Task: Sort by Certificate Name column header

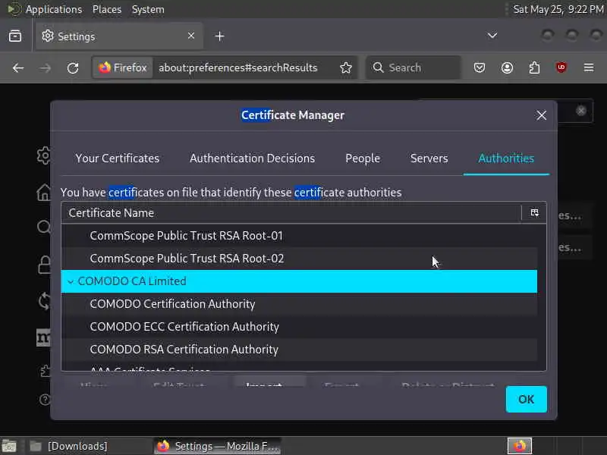Action: point(291,213)
